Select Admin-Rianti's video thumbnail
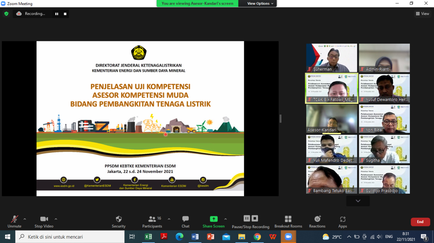 pyautogui.click(x=384, y=58)
